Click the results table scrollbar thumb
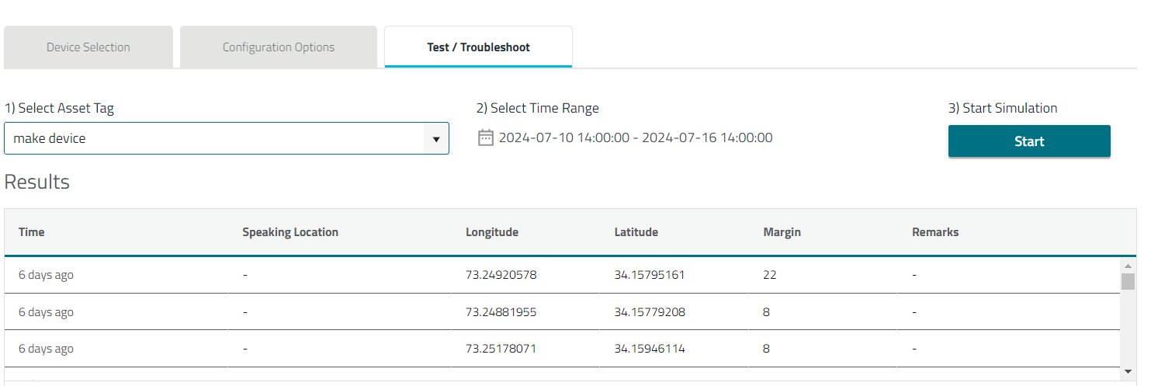1158x386 pixels. [x=1128, y=281]
